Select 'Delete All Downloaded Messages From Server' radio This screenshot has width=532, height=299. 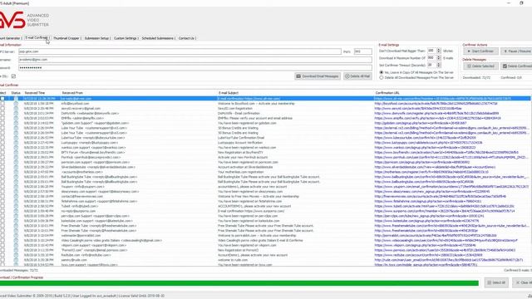[382, 77]
